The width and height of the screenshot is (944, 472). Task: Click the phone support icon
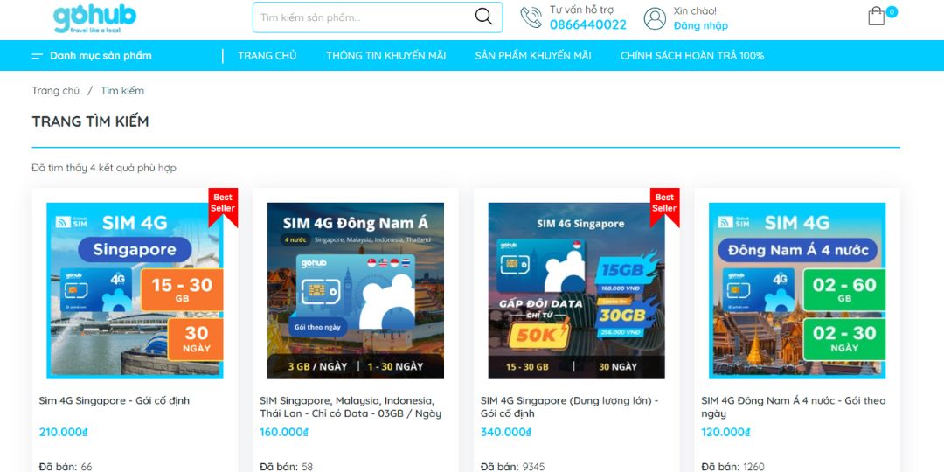coord(531,17)
